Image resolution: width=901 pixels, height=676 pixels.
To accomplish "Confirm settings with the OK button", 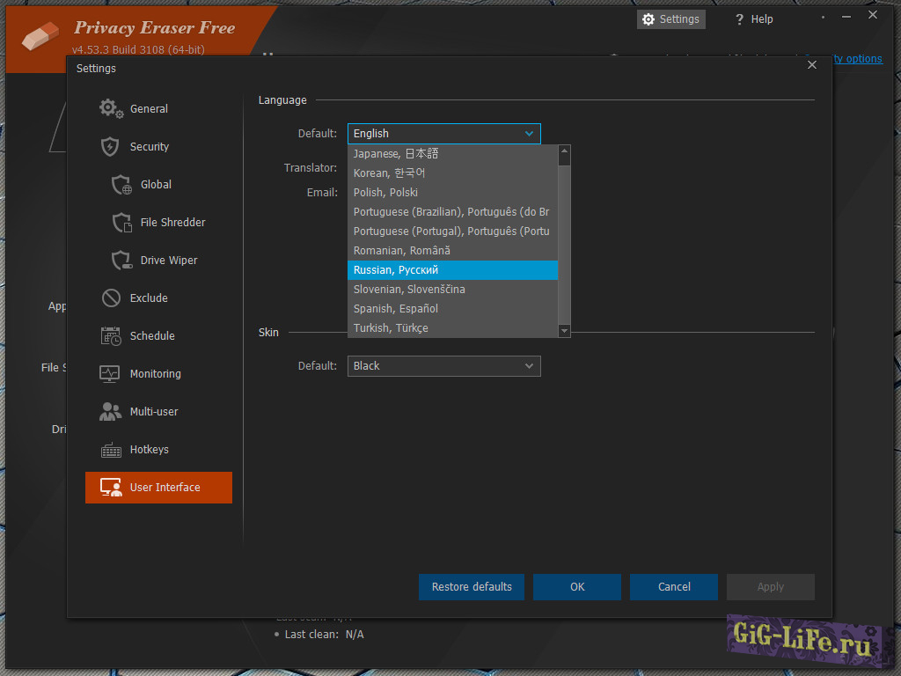I will tap(576, 587).
